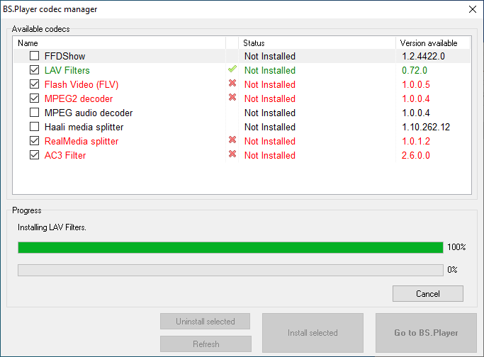Click red X icon next to RealMedia splitter
Screen dimensions: 484x357
[x=232, y=140]
